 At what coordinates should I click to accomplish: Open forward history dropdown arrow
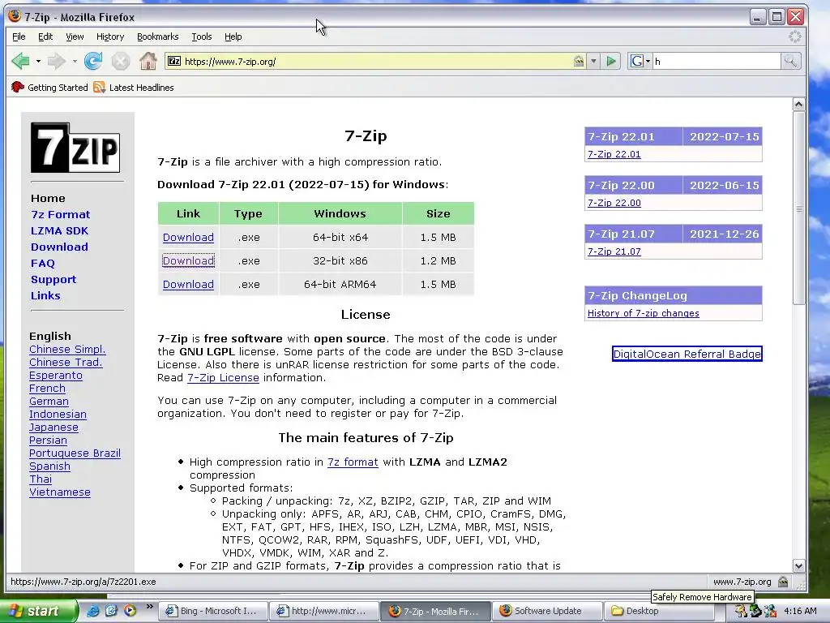[x=75, y=62]
